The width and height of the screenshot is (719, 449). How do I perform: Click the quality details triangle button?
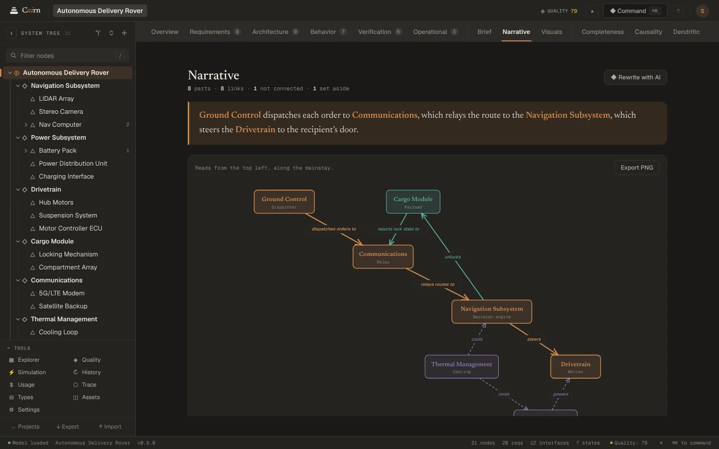pos(592,11)
